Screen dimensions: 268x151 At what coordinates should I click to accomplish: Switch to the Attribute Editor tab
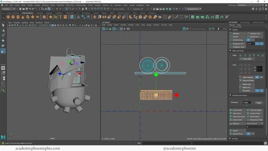(258, 22)
